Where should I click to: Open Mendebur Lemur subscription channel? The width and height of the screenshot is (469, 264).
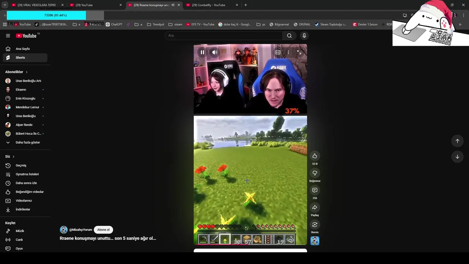(25, 107)
